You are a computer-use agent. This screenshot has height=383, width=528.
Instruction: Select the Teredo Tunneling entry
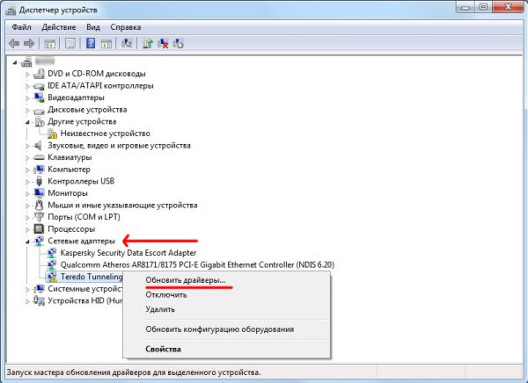[x=92, y=277]
